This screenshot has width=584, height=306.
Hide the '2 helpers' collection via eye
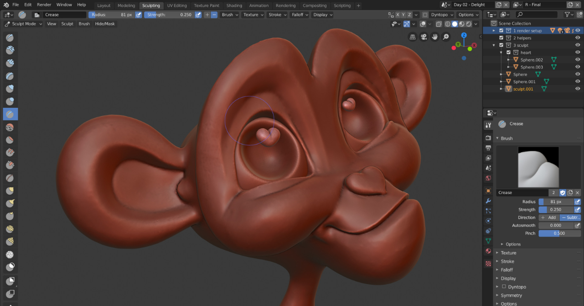tap(578, 38)
